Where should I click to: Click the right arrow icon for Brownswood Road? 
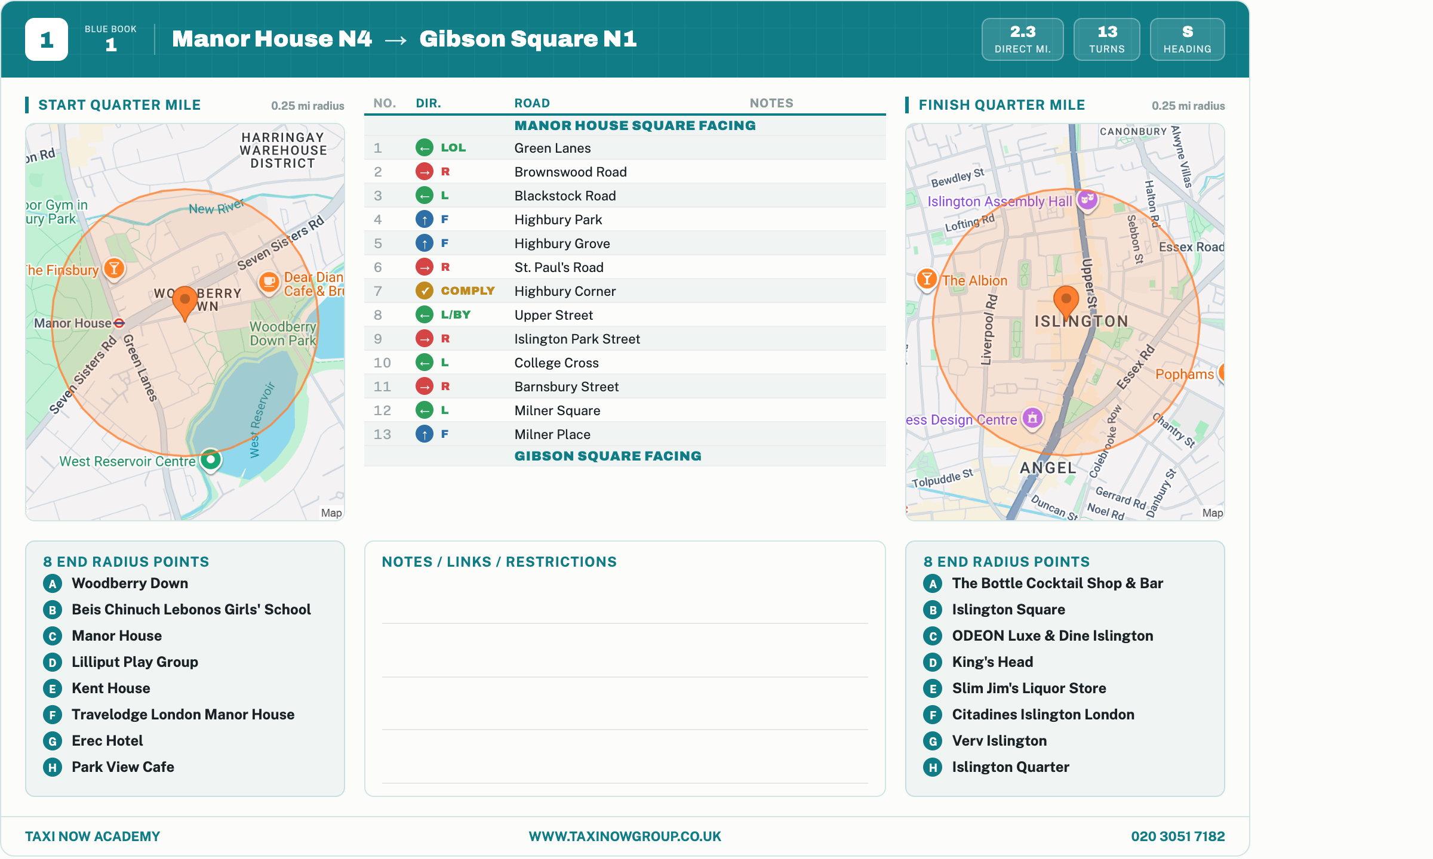[x=424, y=172]
